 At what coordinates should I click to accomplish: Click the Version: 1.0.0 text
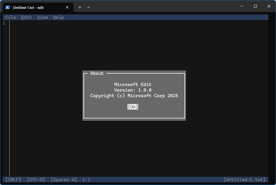click(x=133, y=90)
